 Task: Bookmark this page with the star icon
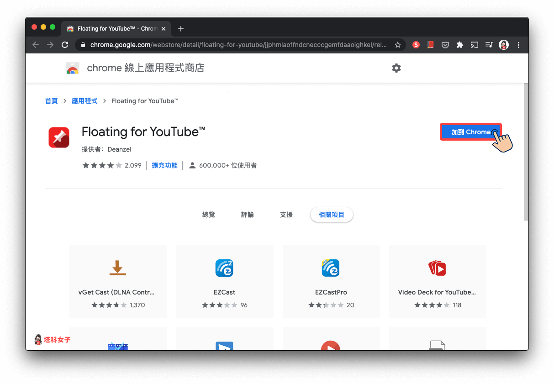click(x=397, y=45)
